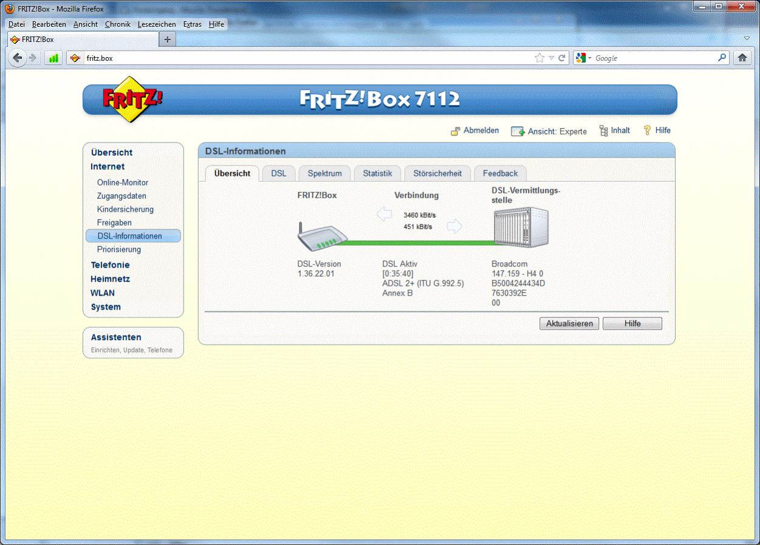Switch to the Statistik tab
Viewport: 760px width, 545px height.
[377, 173]
